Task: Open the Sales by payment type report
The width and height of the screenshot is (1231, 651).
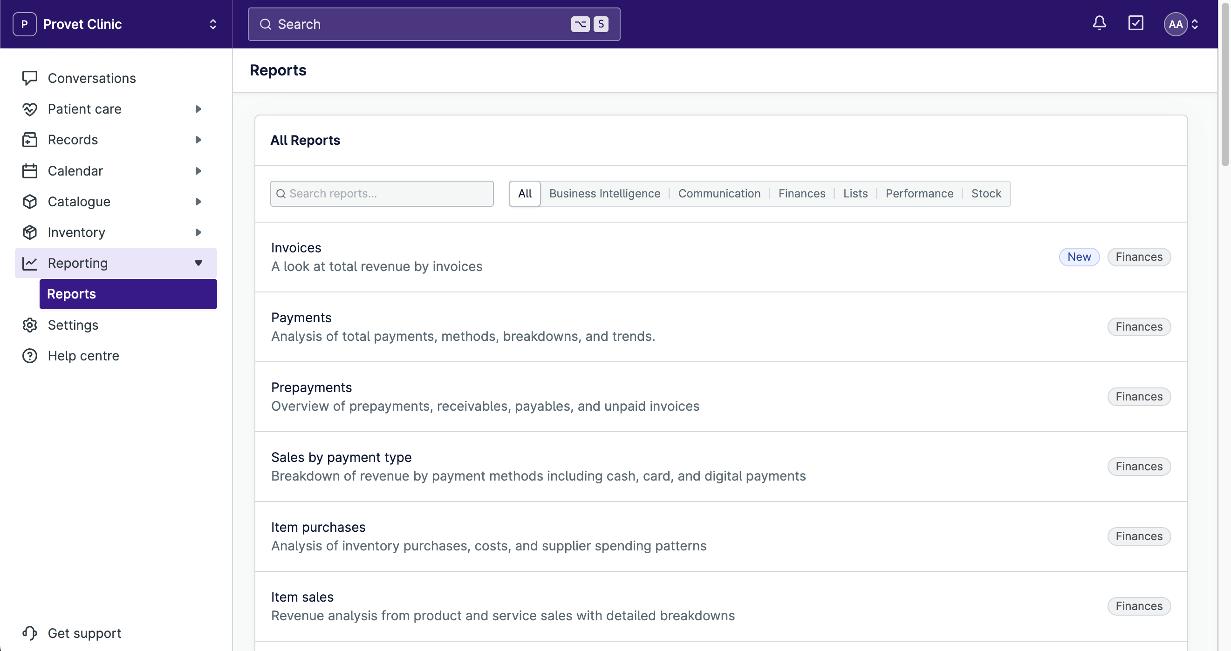Action: click(x=341, y=457)
